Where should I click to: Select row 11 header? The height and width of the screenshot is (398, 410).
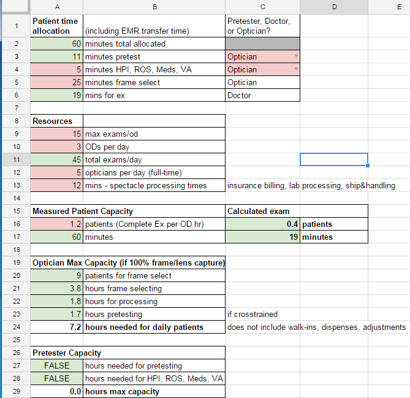[x=16, y=159]
